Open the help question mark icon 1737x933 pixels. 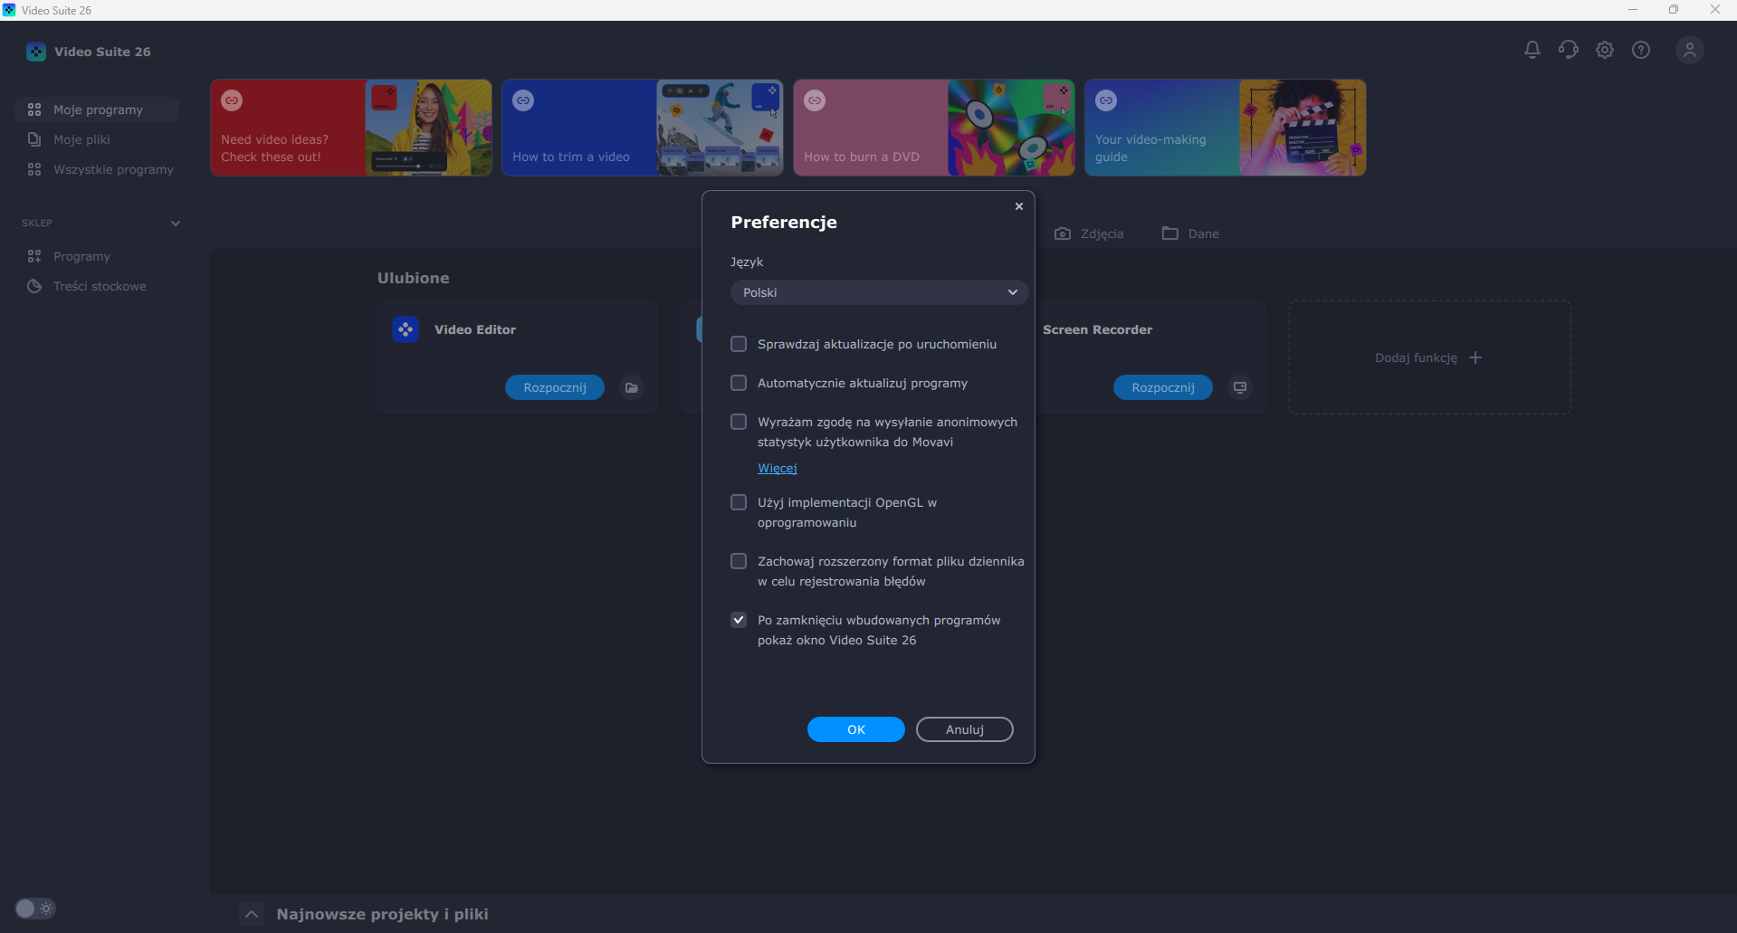(1641, 50)
